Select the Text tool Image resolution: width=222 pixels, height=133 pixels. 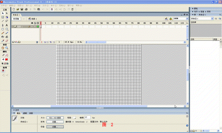coord(7,25)
